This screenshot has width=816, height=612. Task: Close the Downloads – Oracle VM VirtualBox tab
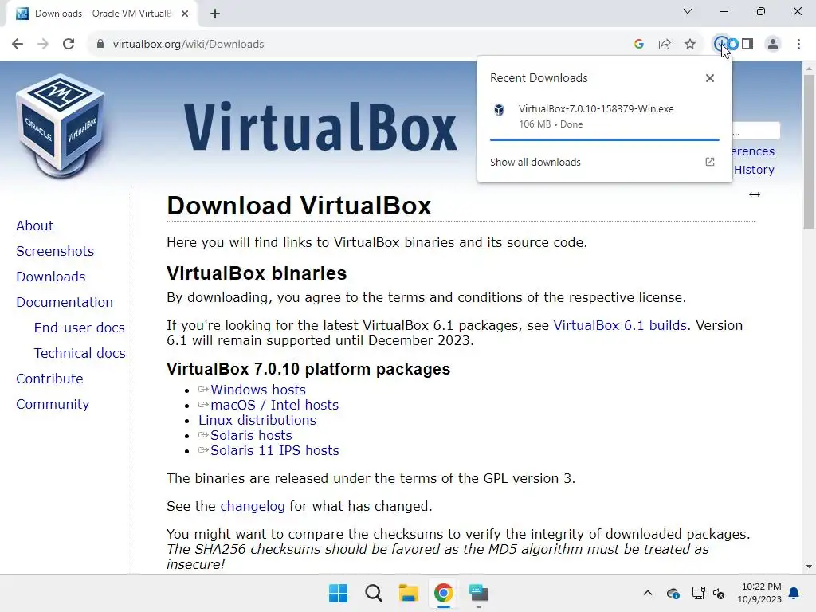tap(185, 14)
